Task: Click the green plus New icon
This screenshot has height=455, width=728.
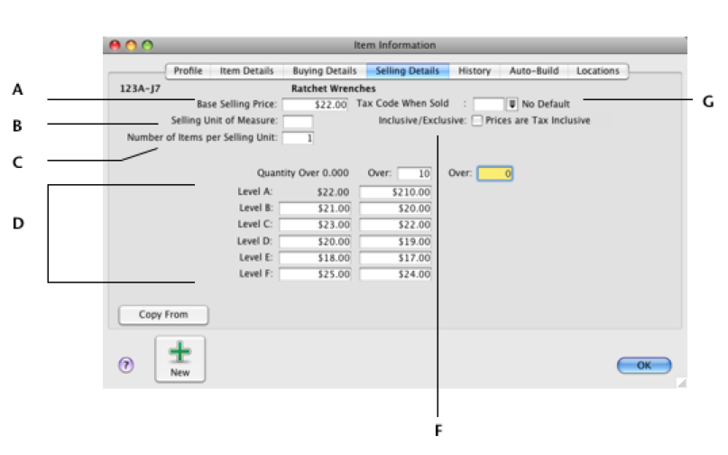Action: pyautogui.click(x=180, y=353)
